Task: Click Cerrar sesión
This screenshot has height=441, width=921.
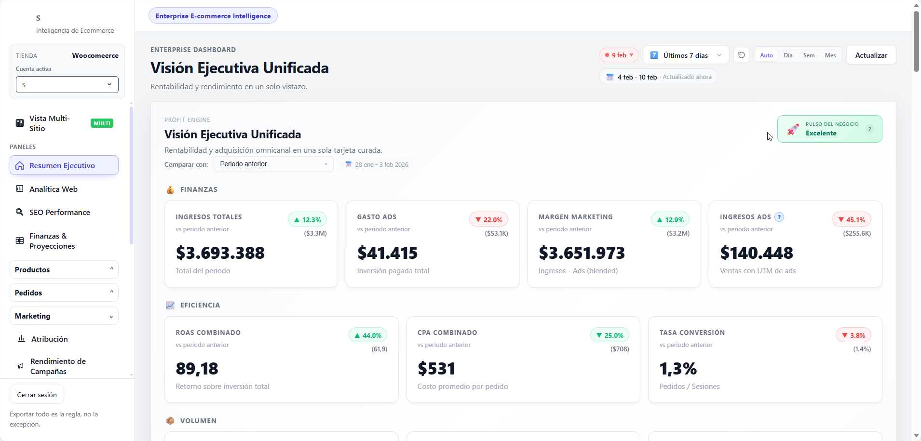Action: pyautogui.click(x=36, y=394)
